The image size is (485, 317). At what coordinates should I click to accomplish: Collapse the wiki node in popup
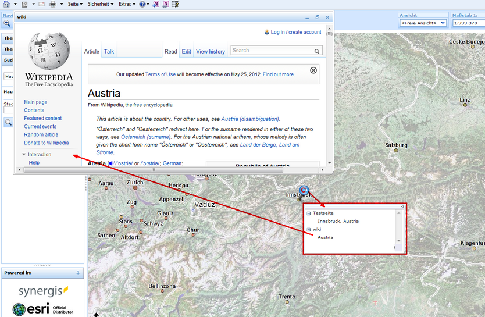tap(309, 230)
